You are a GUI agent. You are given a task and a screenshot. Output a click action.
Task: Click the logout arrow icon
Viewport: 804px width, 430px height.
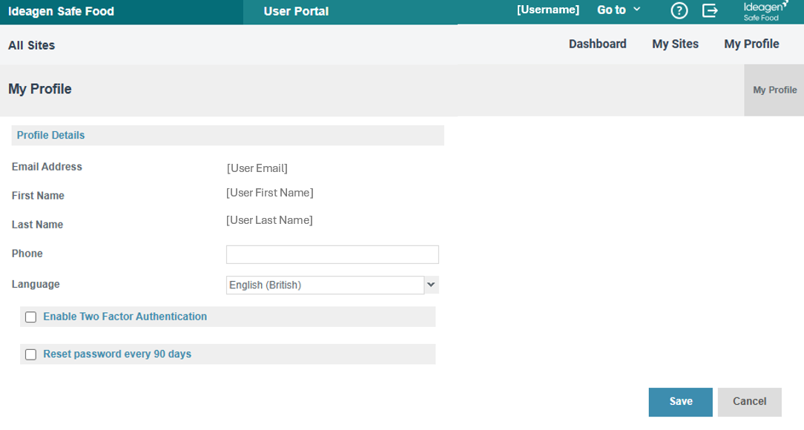(710, 10)
